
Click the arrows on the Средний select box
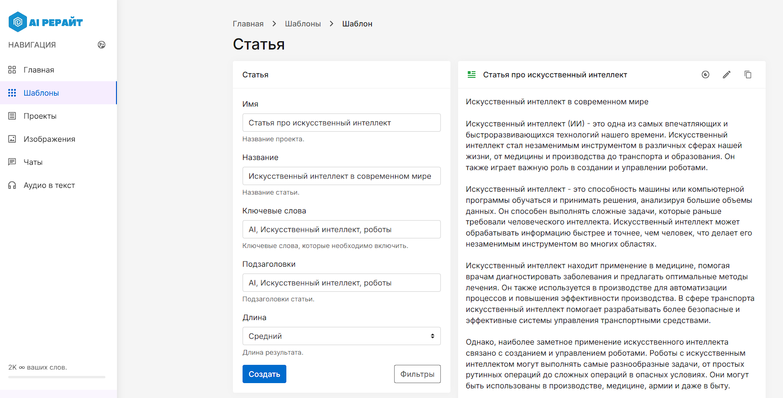click(433, 336)
